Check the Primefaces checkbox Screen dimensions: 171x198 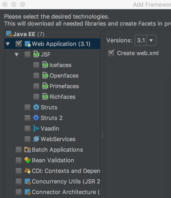[36, 86]
